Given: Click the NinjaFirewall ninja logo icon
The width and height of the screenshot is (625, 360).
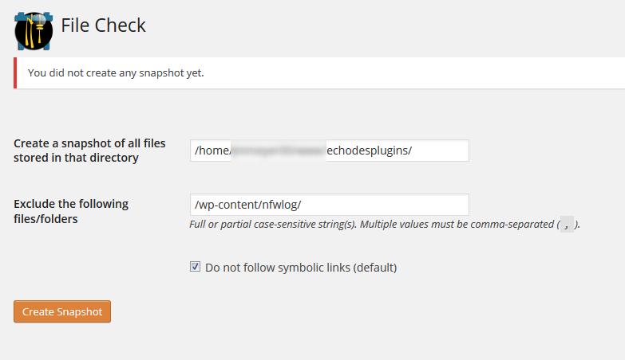Looking at the screenshot, I should click(x=34, y=31).
